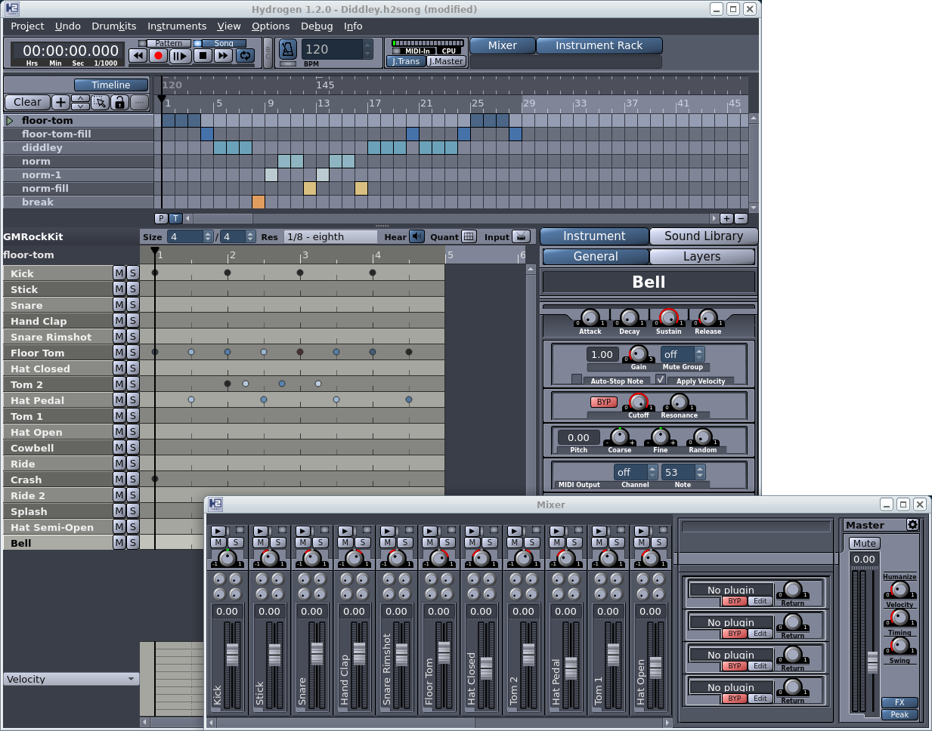932x731 pixels.
Task: Change MIDI Output Channel stepper
Action: click(652, 472)
